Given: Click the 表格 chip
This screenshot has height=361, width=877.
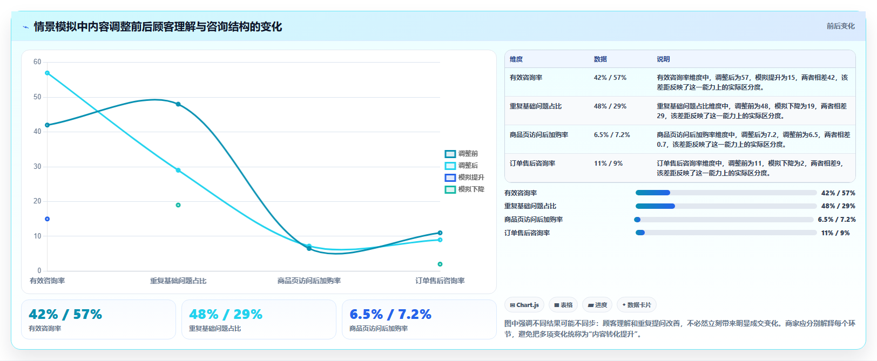Looking at the screenshot, I should [563, 305].
